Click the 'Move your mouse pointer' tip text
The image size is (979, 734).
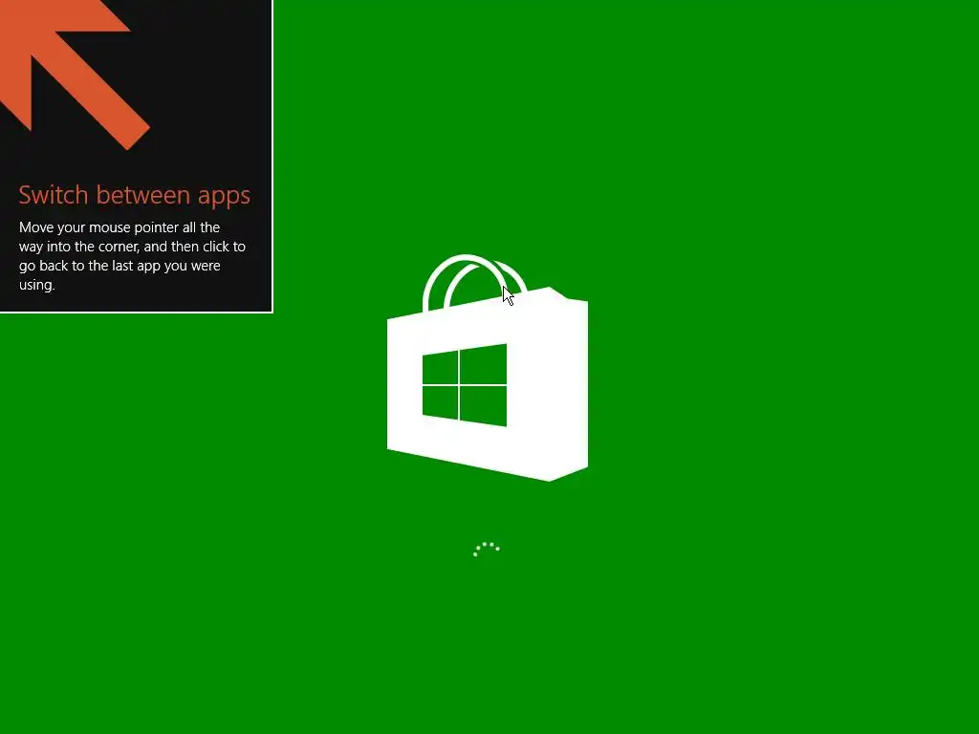[x=132, y=256]
